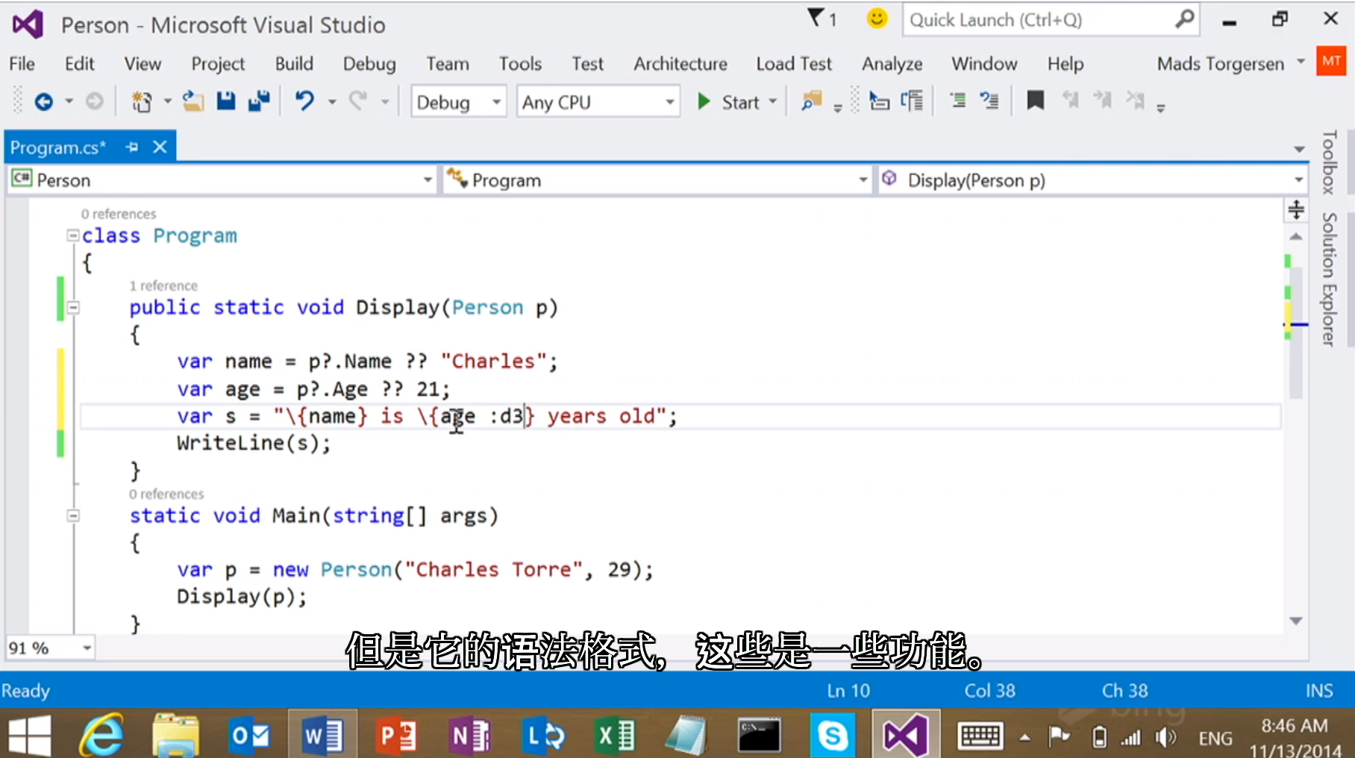Click the Undo arrow icon
This screenshot has width=1355, height=758.
pos(304,101)
